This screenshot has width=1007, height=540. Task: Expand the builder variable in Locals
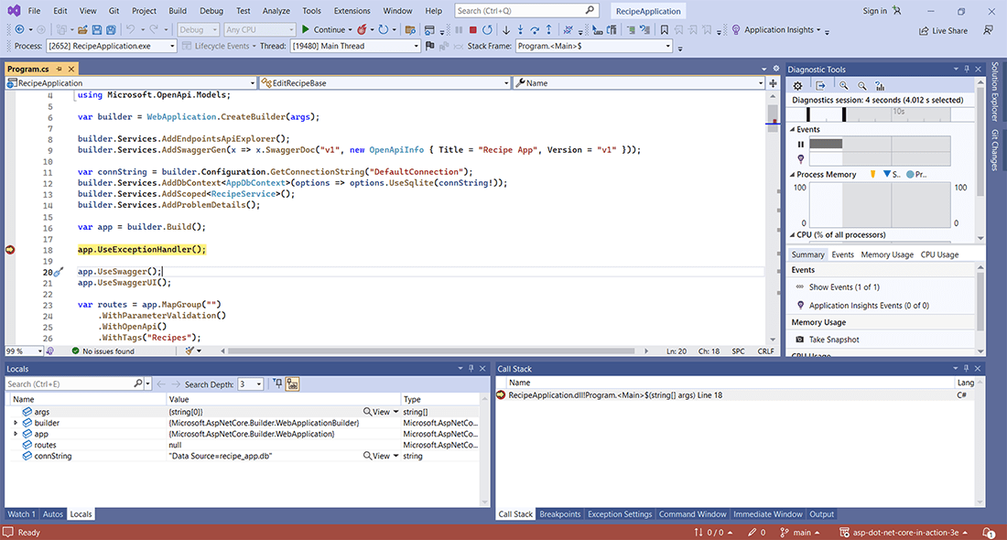tap(16, 423)
